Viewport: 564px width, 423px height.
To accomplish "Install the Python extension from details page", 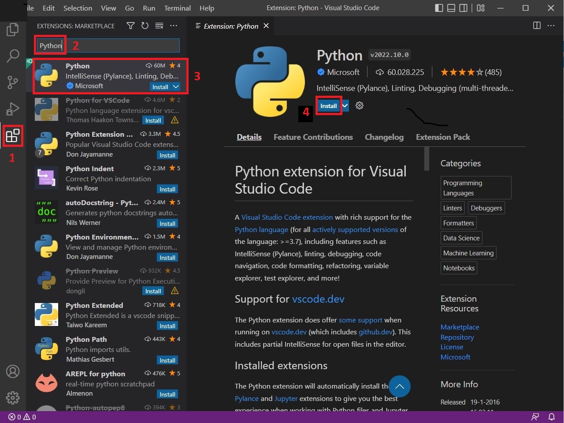I will [x=329, y=106].
